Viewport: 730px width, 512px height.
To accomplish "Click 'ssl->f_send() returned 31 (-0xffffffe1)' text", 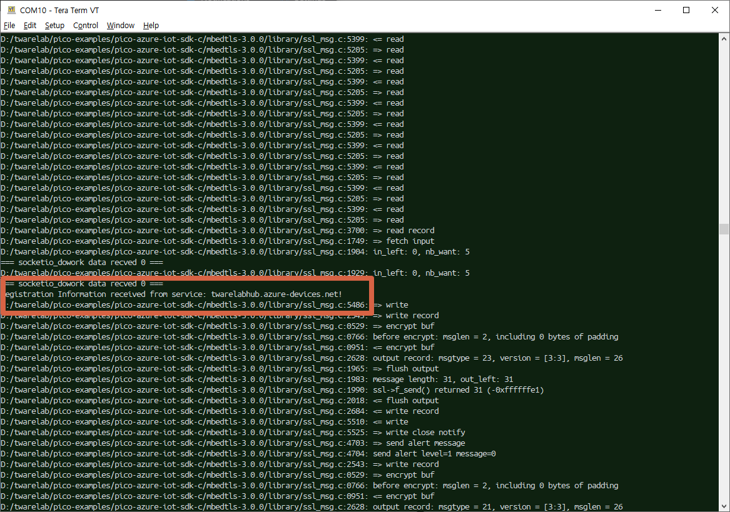I will pyautogui.click(x=458, y=390).
